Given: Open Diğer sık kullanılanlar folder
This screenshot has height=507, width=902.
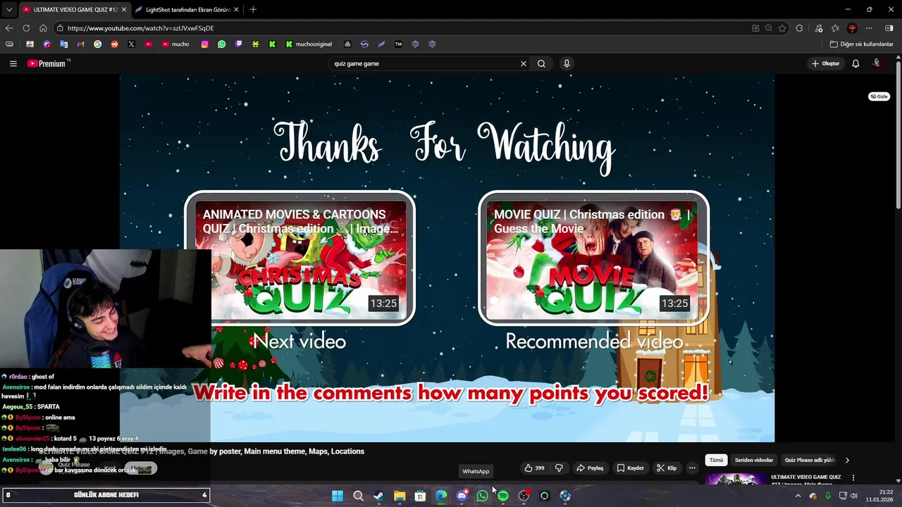Looking at the screenshot, I should pos(861,44).
